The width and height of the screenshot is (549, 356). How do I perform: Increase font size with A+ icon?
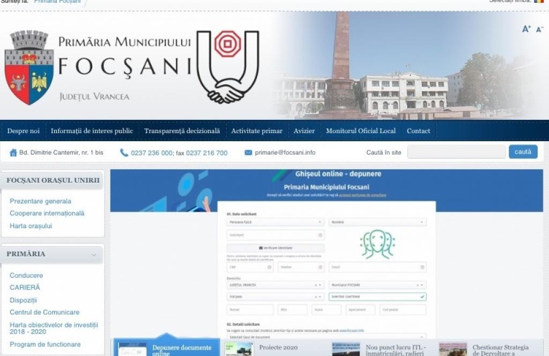526,29
